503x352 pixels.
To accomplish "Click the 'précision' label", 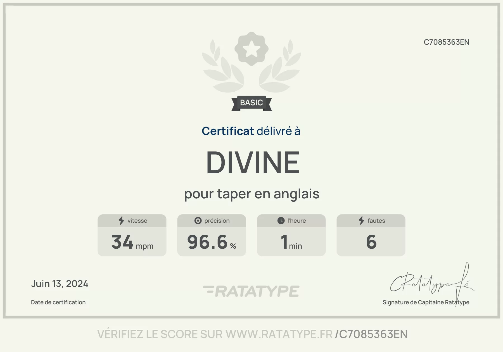I will [217, 221].
